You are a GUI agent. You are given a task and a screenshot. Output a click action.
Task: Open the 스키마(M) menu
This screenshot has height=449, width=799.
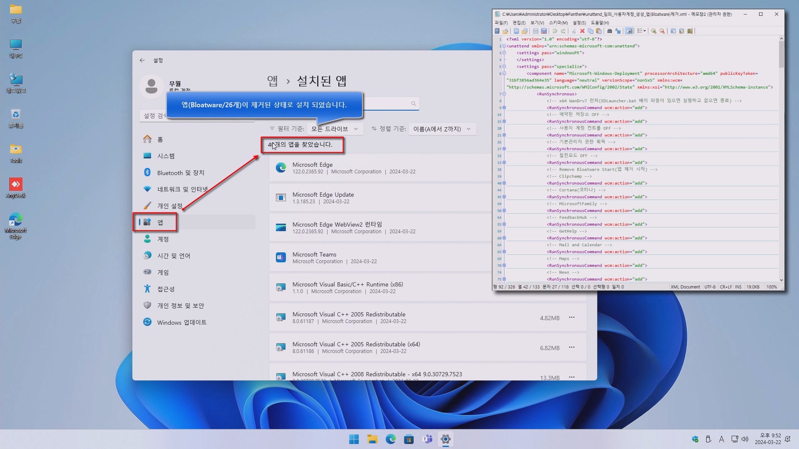point(558,23)
